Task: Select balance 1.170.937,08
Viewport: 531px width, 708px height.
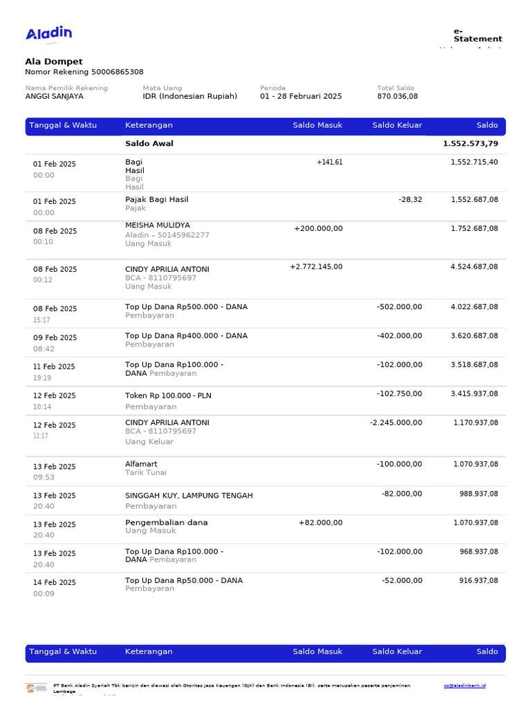Action: pos(476,423)
